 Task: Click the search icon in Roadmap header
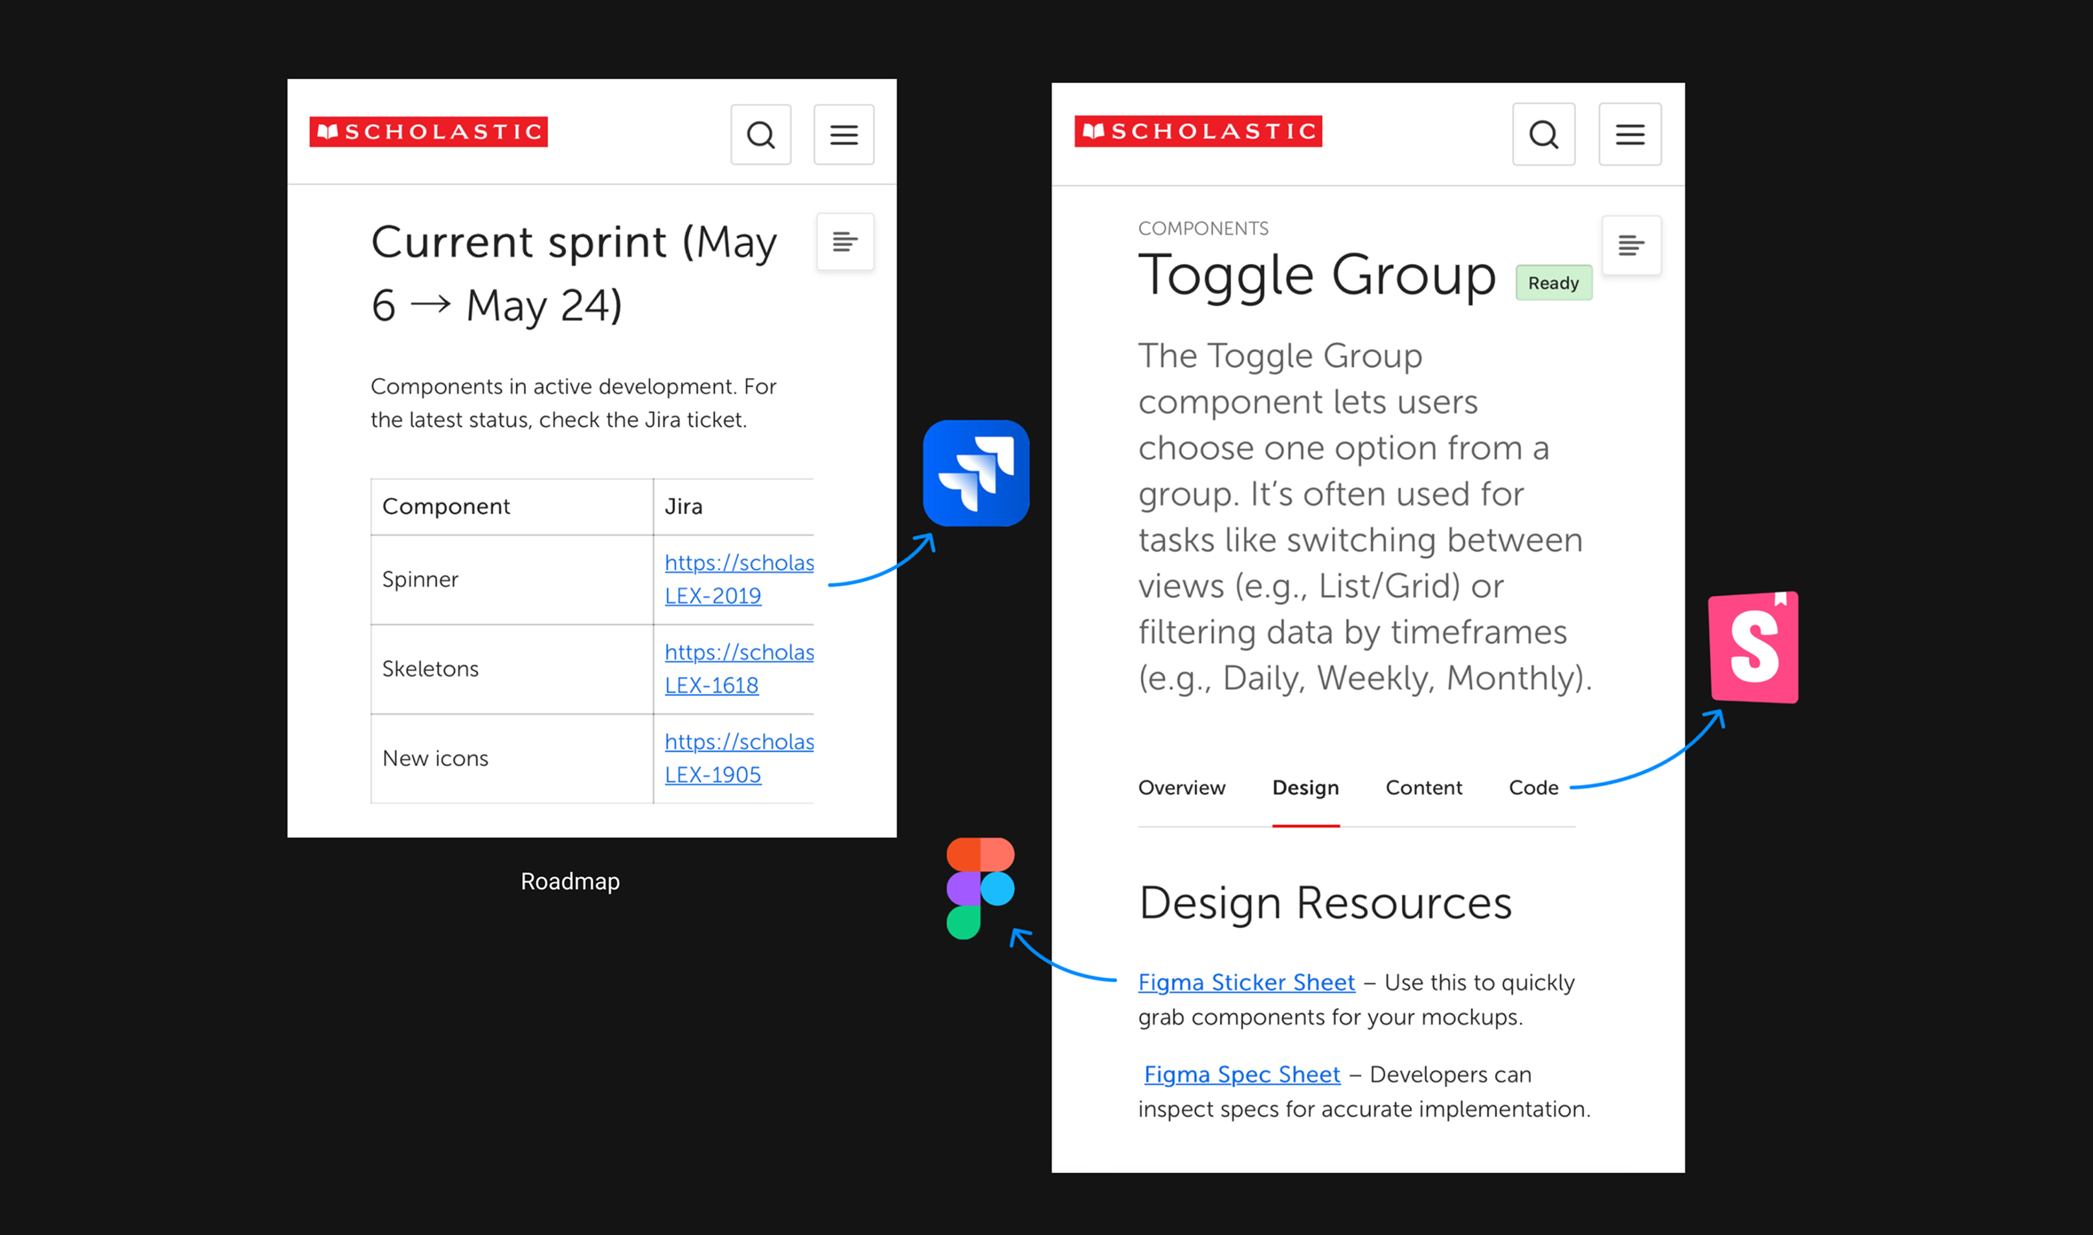760,135
